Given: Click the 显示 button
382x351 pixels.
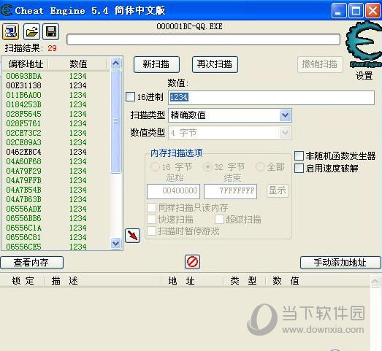Looking at the screenshot, I should click(278, 190).
